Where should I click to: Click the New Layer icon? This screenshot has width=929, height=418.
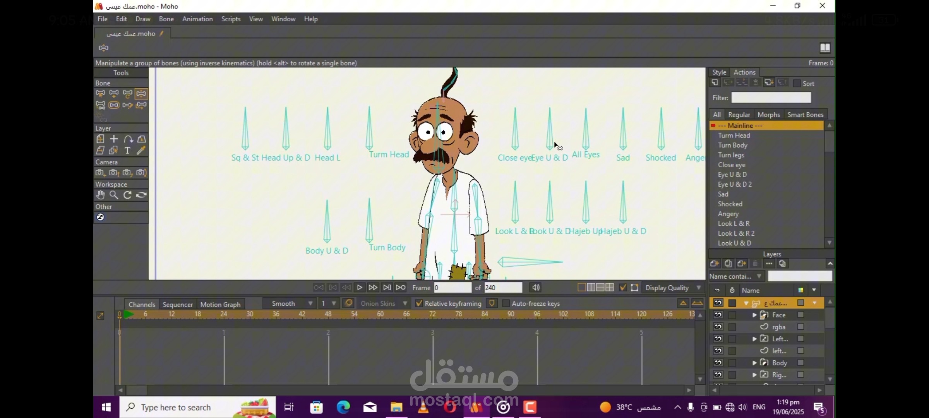pyautogui.click(x=715, y=264)
